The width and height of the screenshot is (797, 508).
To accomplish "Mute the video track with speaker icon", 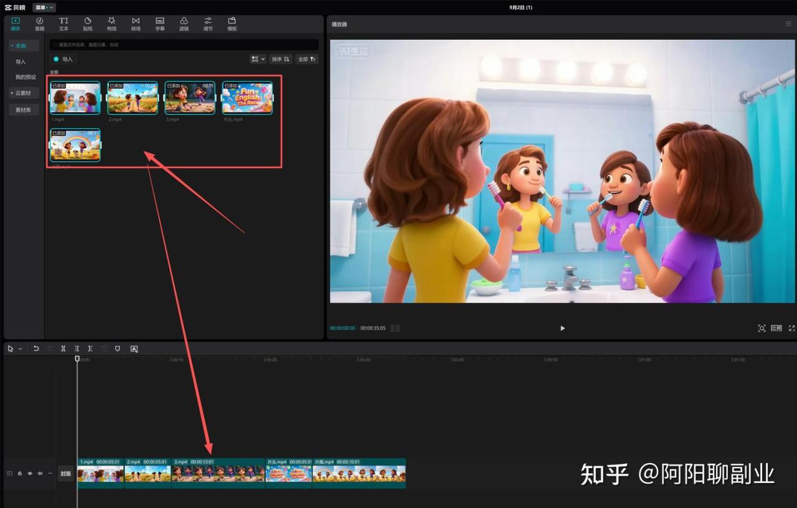I will point(40,474).
